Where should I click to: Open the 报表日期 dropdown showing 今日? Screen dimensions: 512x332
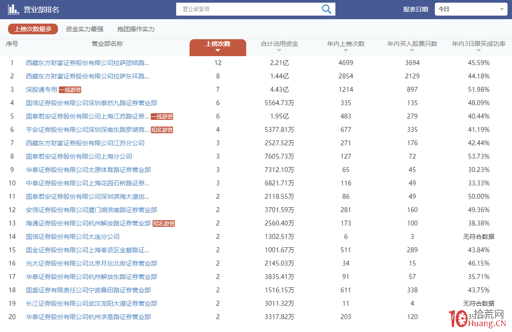point(471,9)
